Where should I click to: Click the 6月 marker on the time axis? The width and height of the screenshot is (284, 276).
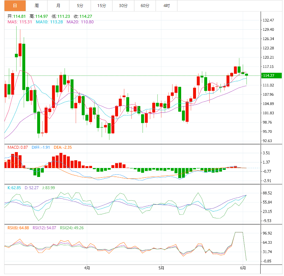coord(243,268)
